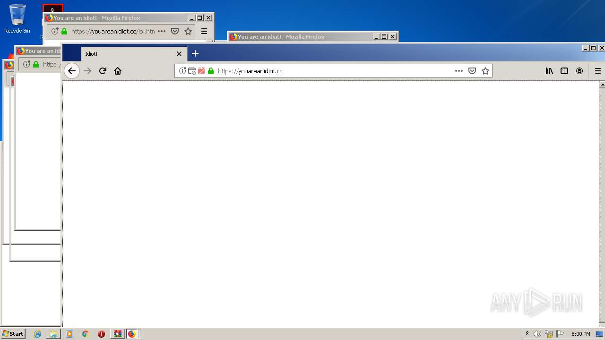Launch Google Chrome from the taskbar
This screenshot has height=340, width=605.
point(85,334)
